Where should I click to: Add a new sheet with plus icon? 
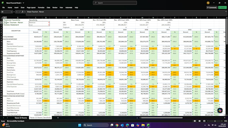[x=58, y=118]
